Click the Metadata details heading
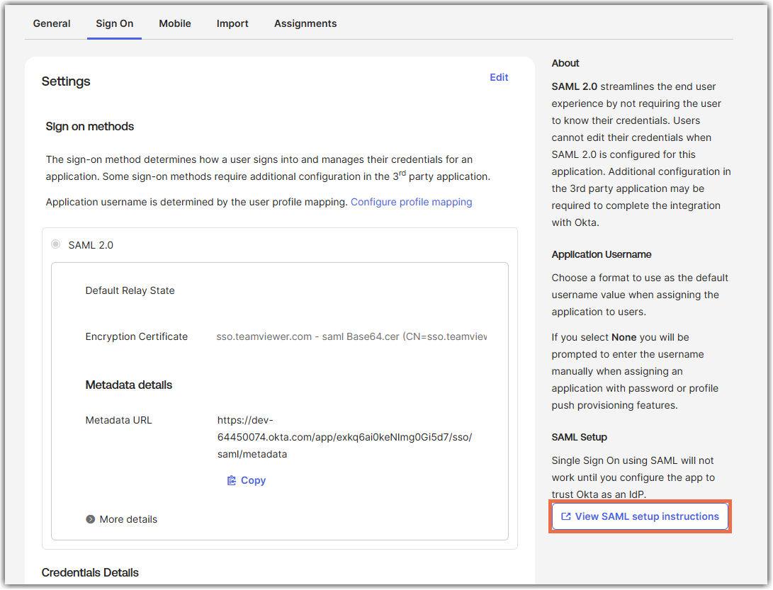The height and width of the screenshot is (590, 773). (129, 385)
